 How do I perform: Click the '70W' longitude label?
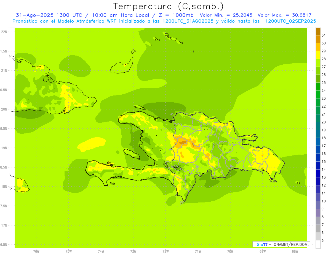coord(230,251)
